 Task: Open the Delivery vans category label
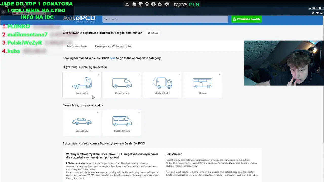(122, 93)
